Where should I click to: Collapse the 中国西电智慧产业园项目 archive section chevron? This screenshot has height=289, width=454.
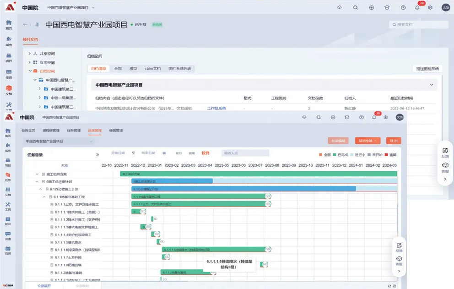pyautogui.click(x=432, y=85)
